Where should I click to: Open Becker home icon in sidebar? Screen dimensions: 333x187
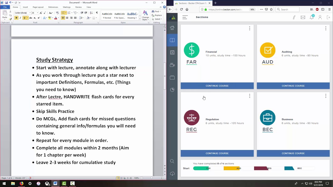pyautogui.click(x=172, y=28)
